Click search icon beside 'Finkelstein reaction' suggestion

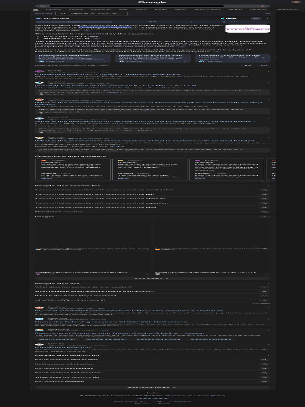pos(264,212)
